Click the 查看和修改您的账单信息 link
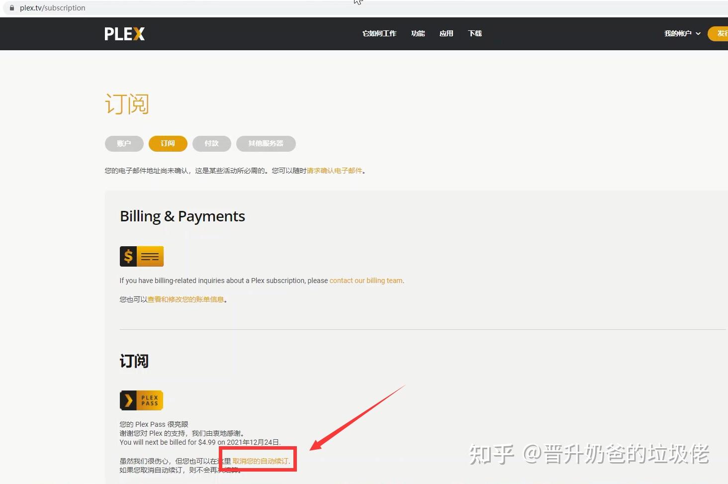This screenshot has height=484, width=728. (185, 299)
